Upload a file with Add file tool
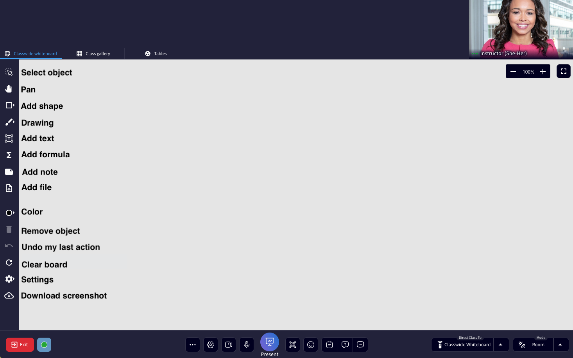The height and width of the screenshot is (358, 573). [9, 188]
